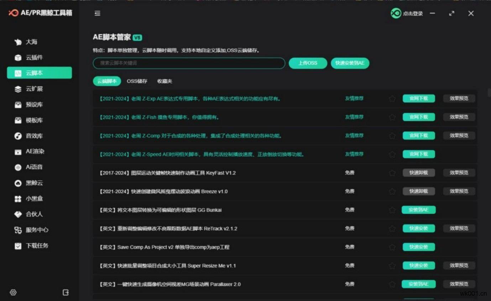Click the vertical scrollbar of script list

(489, 93)
